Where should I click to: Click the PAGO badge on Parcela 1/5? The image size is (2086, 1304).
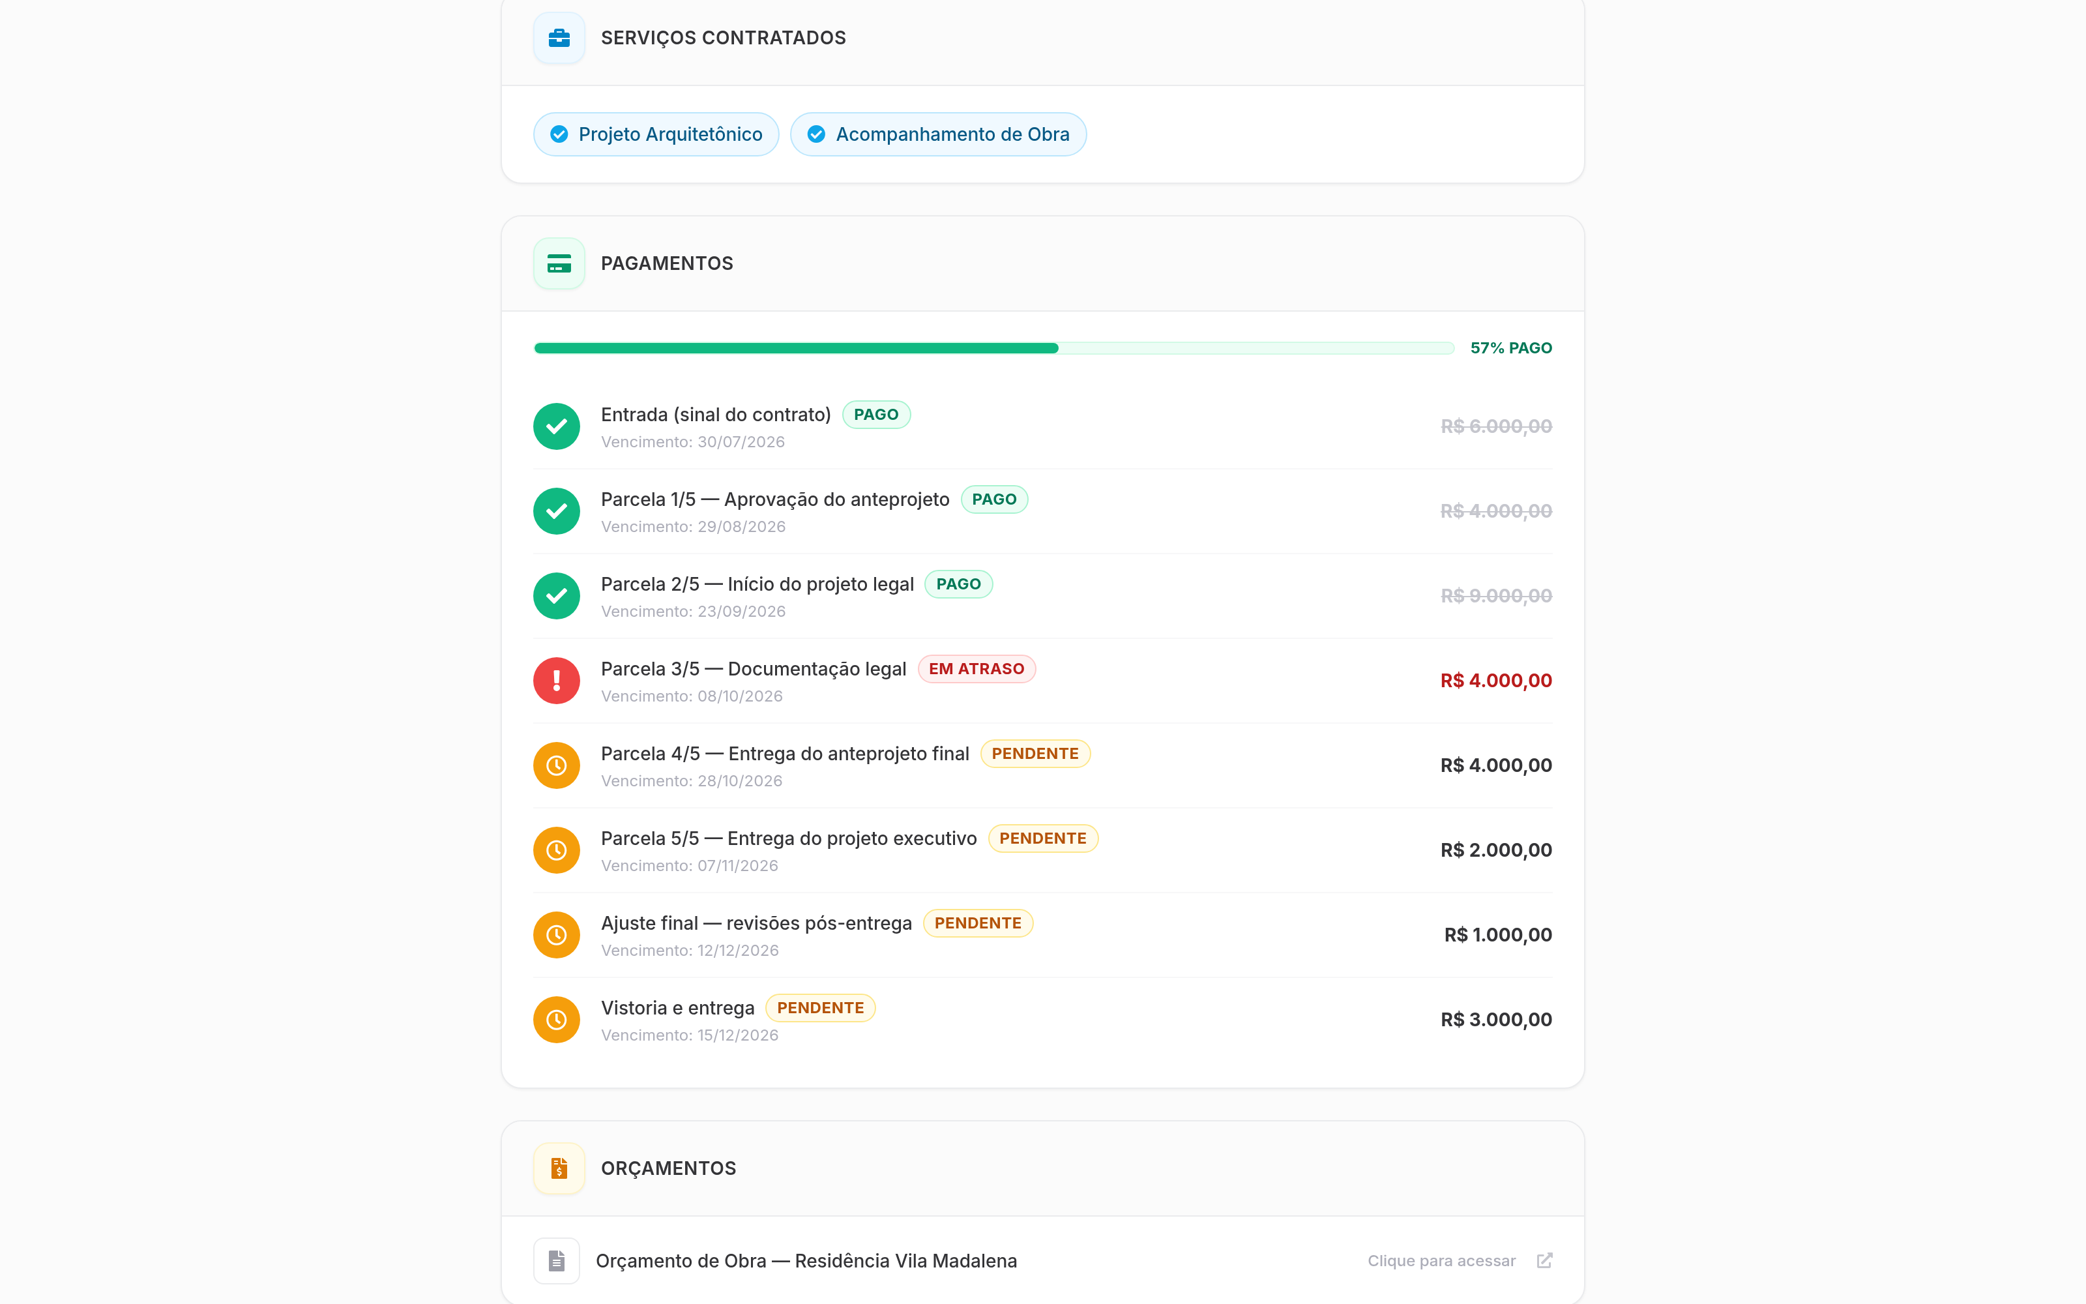pyautogui.click(x=994, y=499)
